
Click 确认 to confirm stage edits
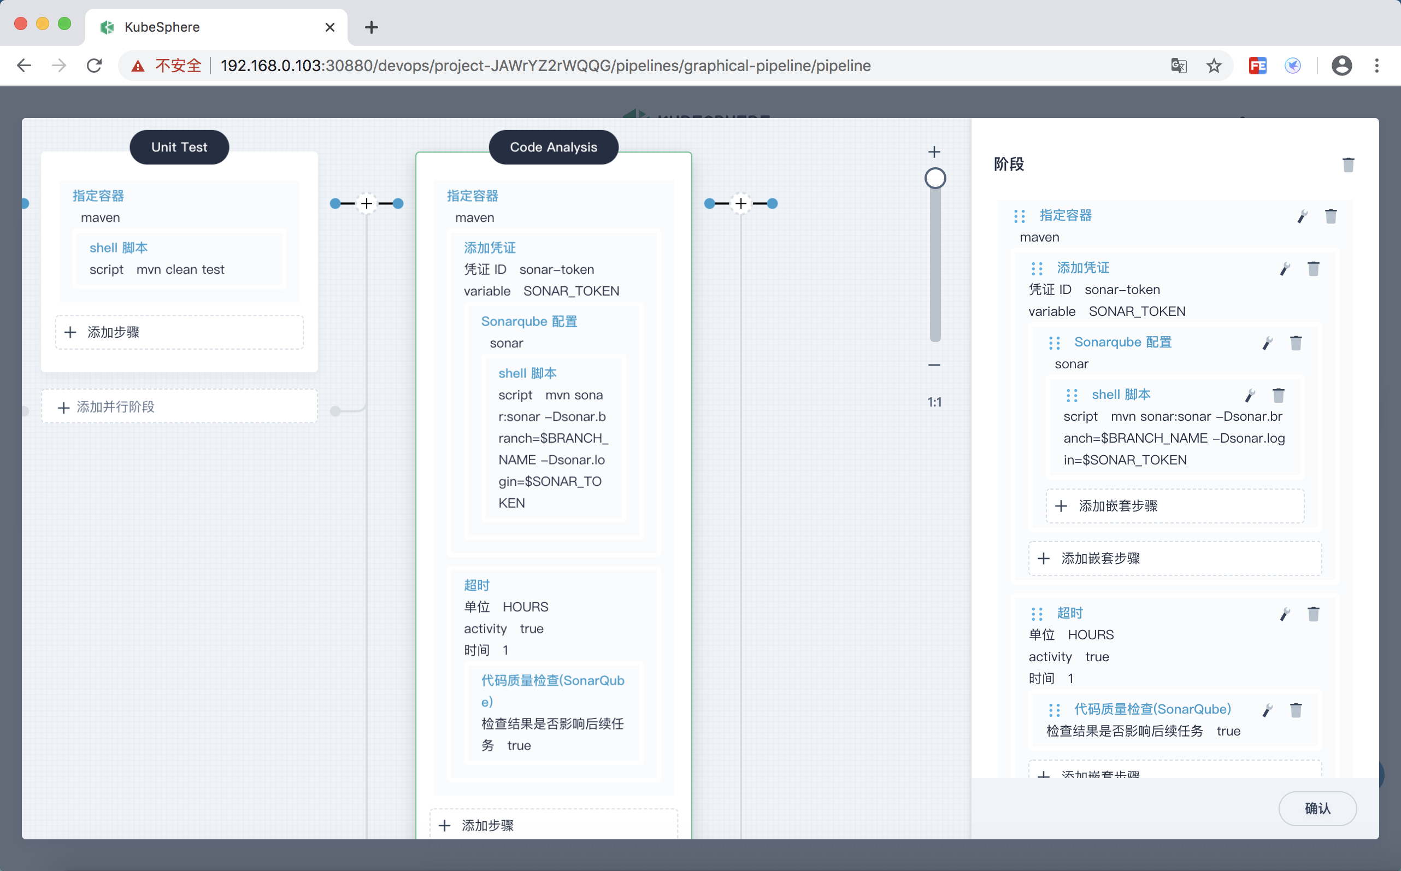click(x=1317, y=808)
